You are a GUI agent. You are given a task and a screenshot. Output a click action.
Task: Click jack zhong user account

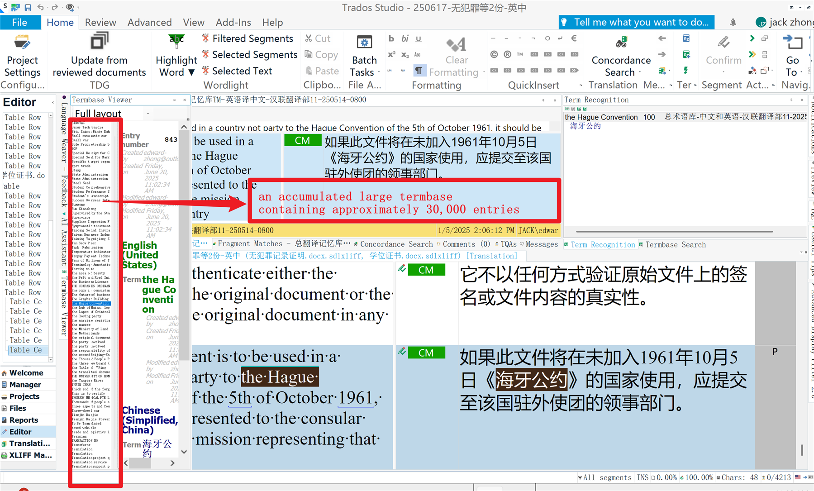click(x=785, y=22)
